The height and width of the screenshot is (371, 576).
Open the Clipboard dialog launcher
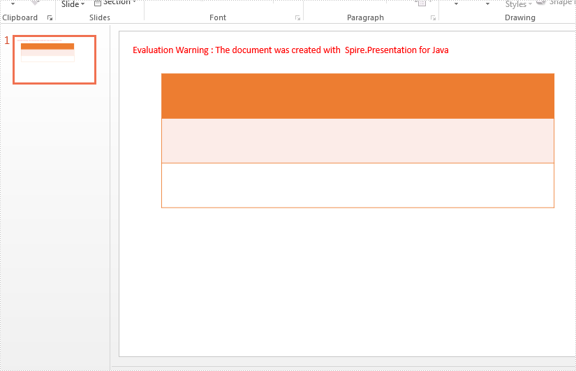[x=50, y=18]
